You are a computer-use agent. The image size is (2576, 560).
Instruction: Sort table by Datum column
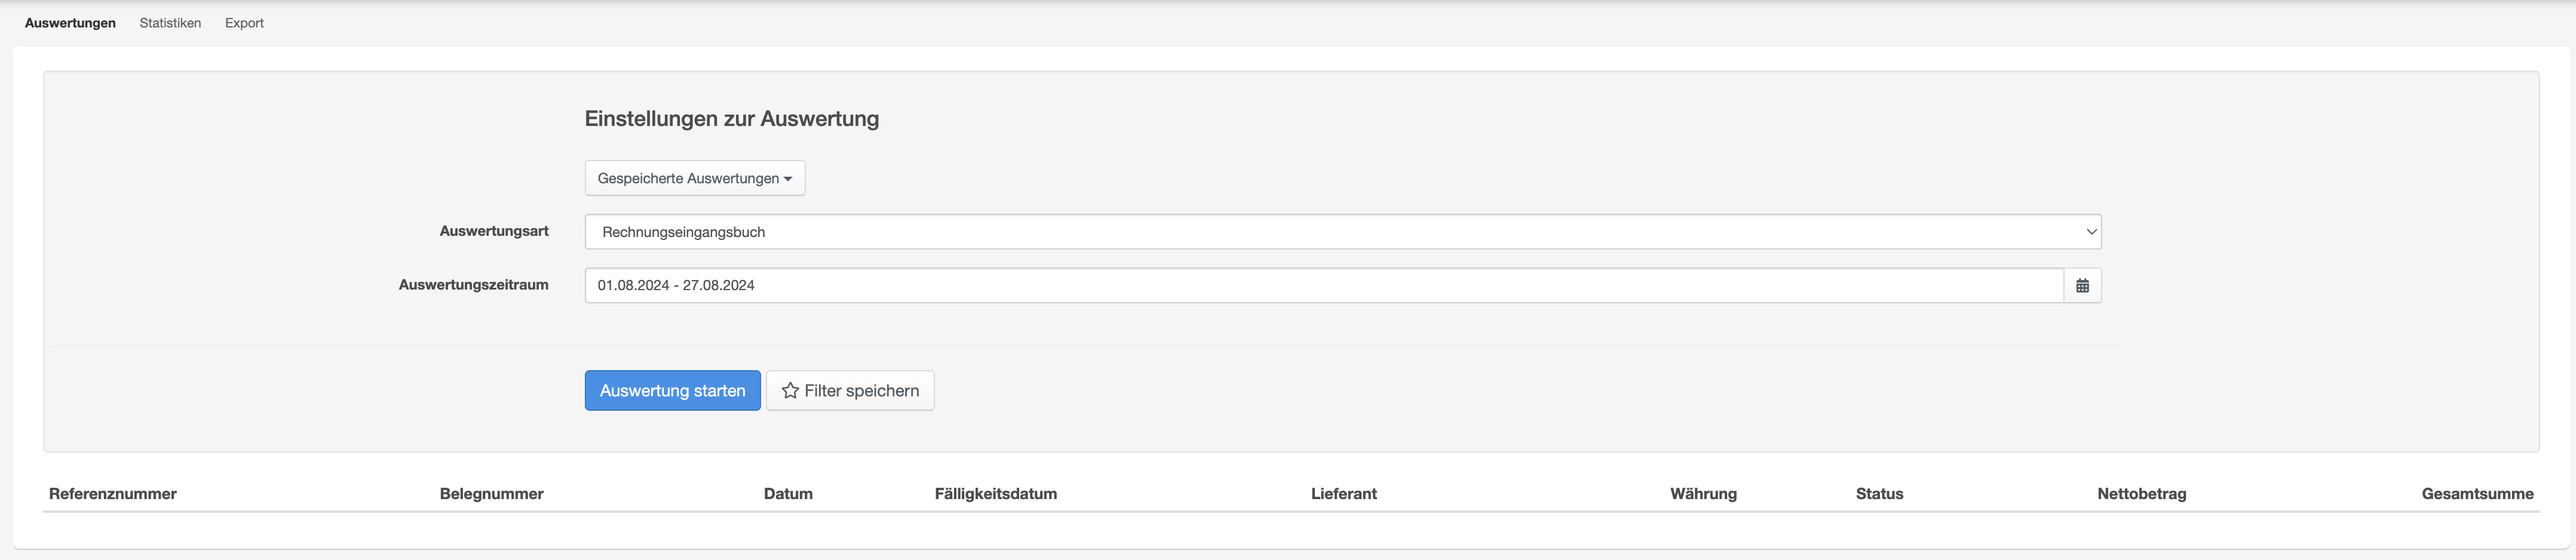(788, 494)
